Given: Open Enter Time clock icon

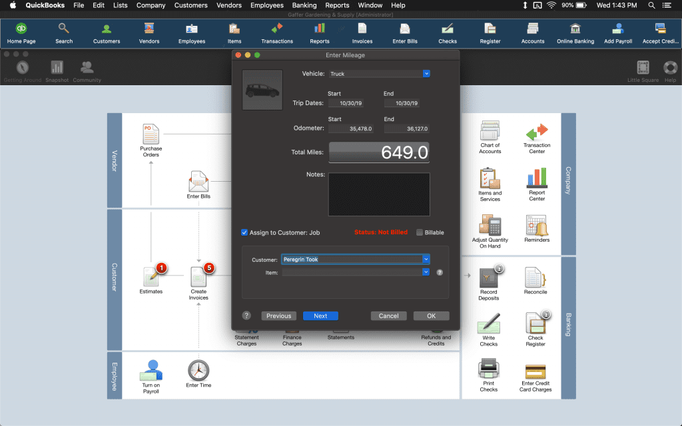Looking at the screenshot, I should click(198, 373).
